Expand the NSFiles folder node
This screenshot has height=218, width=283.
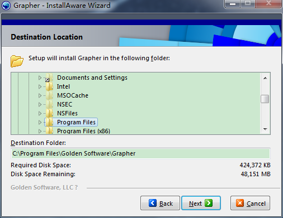click(40, 113)
